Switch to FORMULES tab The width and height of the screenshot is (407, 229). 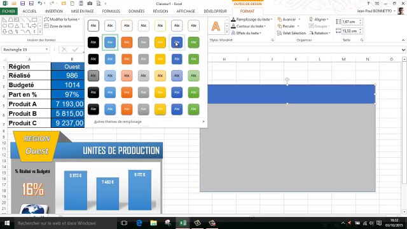pos(111,11)
